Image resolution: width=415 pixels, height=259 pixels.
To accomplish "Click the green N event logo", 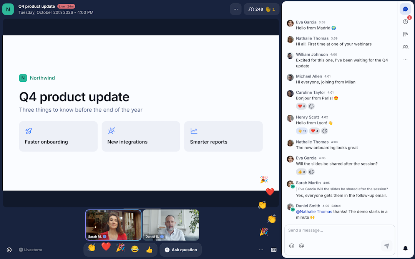I will point(8,9).
